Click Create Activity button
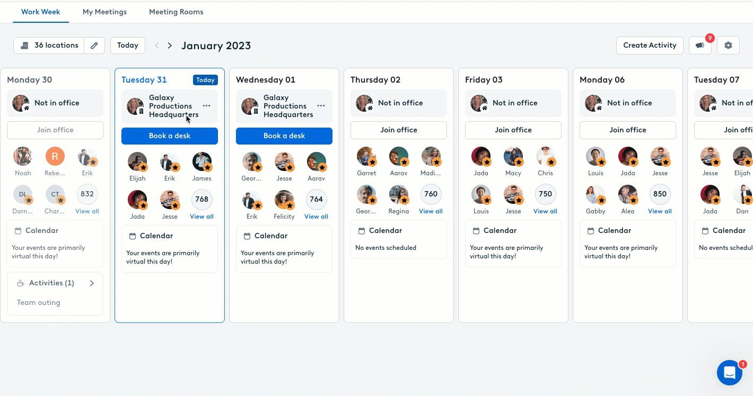Image resolution: width=753 pixels, height=396 pixels. [x=650, y=46]
